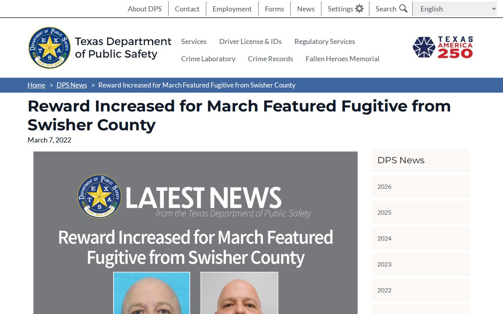This screenshot has width=503, height=314.
Task: Open the Texas America 250 logo link
Action: coord(443,47)
